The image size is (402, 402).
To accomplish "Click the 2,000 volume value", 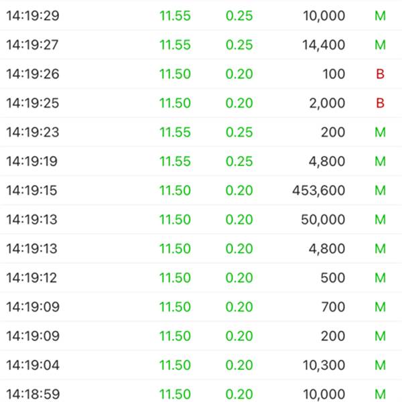I will [x=327, y=103].
